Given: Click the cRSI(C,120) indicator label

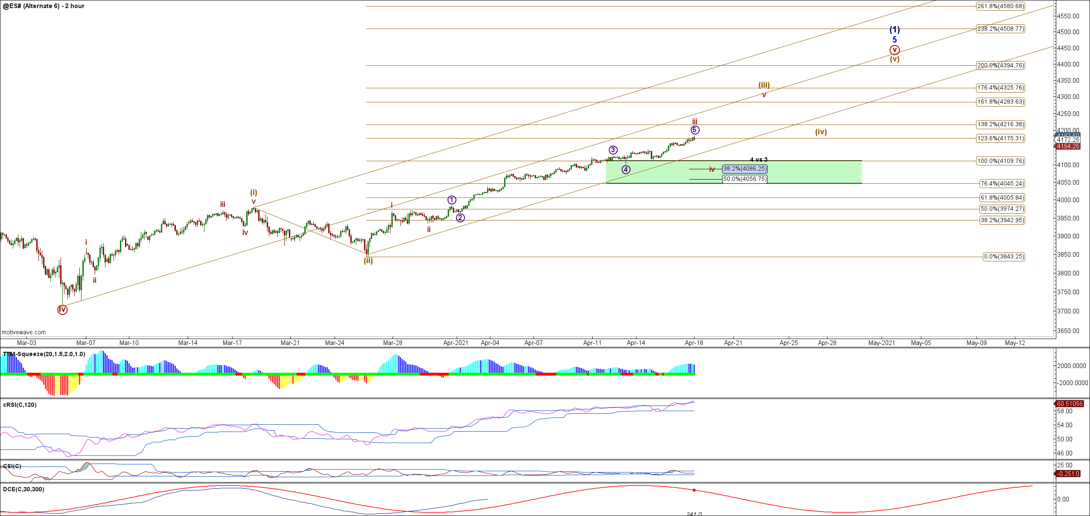Looking at the screenshot, I should click(x=20, y=405).
